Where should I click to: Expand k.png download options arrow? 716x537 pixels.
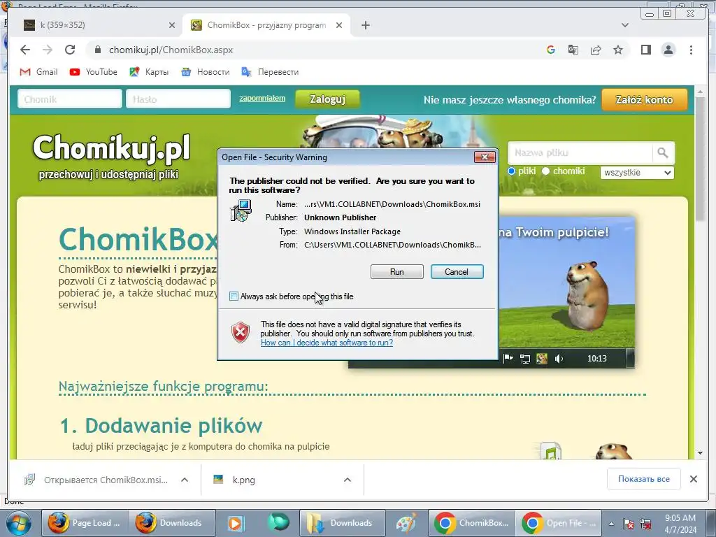pos(348,480)
